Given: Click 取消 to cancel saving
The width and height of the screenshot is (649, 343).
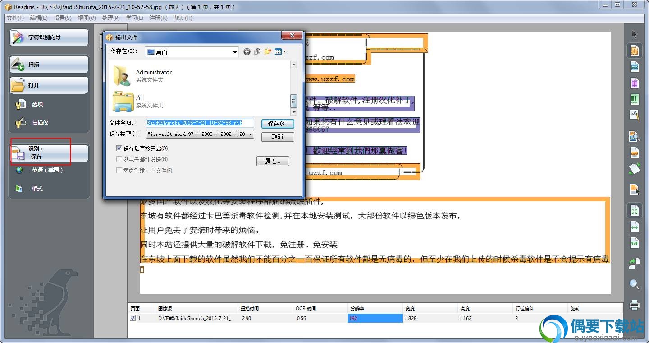Looking at the screenshot, I should (278, 137).
